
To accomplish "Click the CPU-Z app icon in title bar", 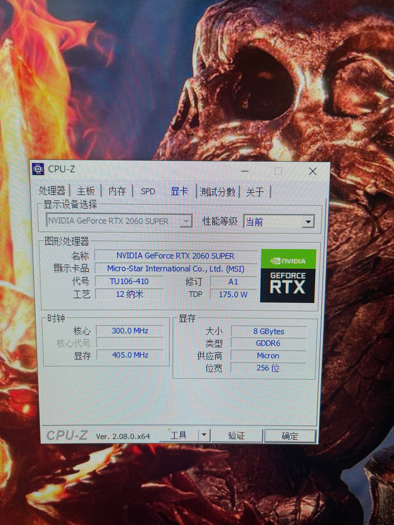I will pos(38,169).
